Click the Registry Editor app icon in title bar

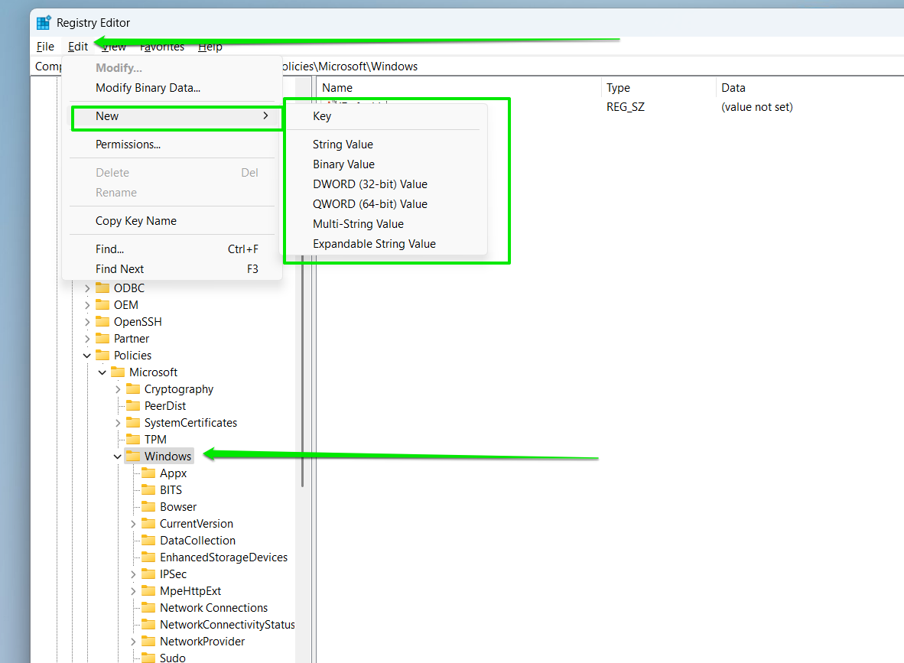pos(44,22)
